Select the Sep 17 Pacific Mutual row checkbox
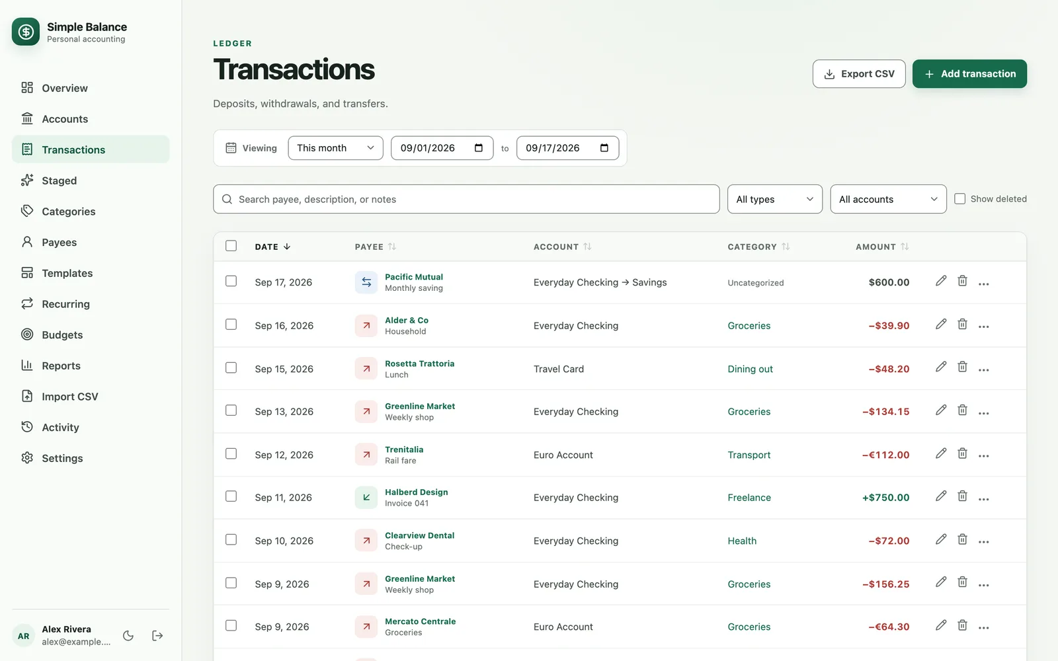The height and width of the screenshot is (661, 1058). (231, 281)
